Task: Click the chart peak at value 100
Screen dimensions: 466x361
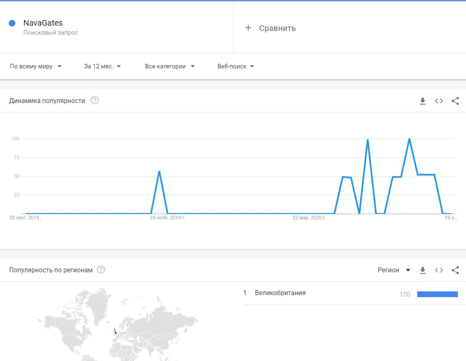Action: 409,139
